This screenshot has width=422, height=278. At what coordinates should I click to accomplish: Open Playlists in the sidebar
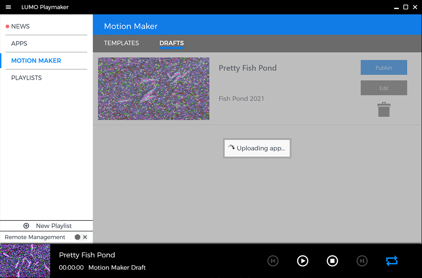[26, 78]
